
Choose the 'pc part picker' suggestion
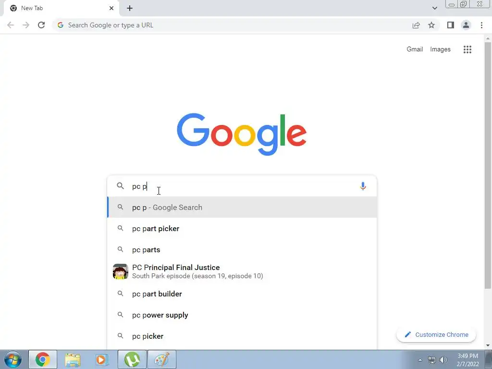pyautogui.click(x=242, y=229)
